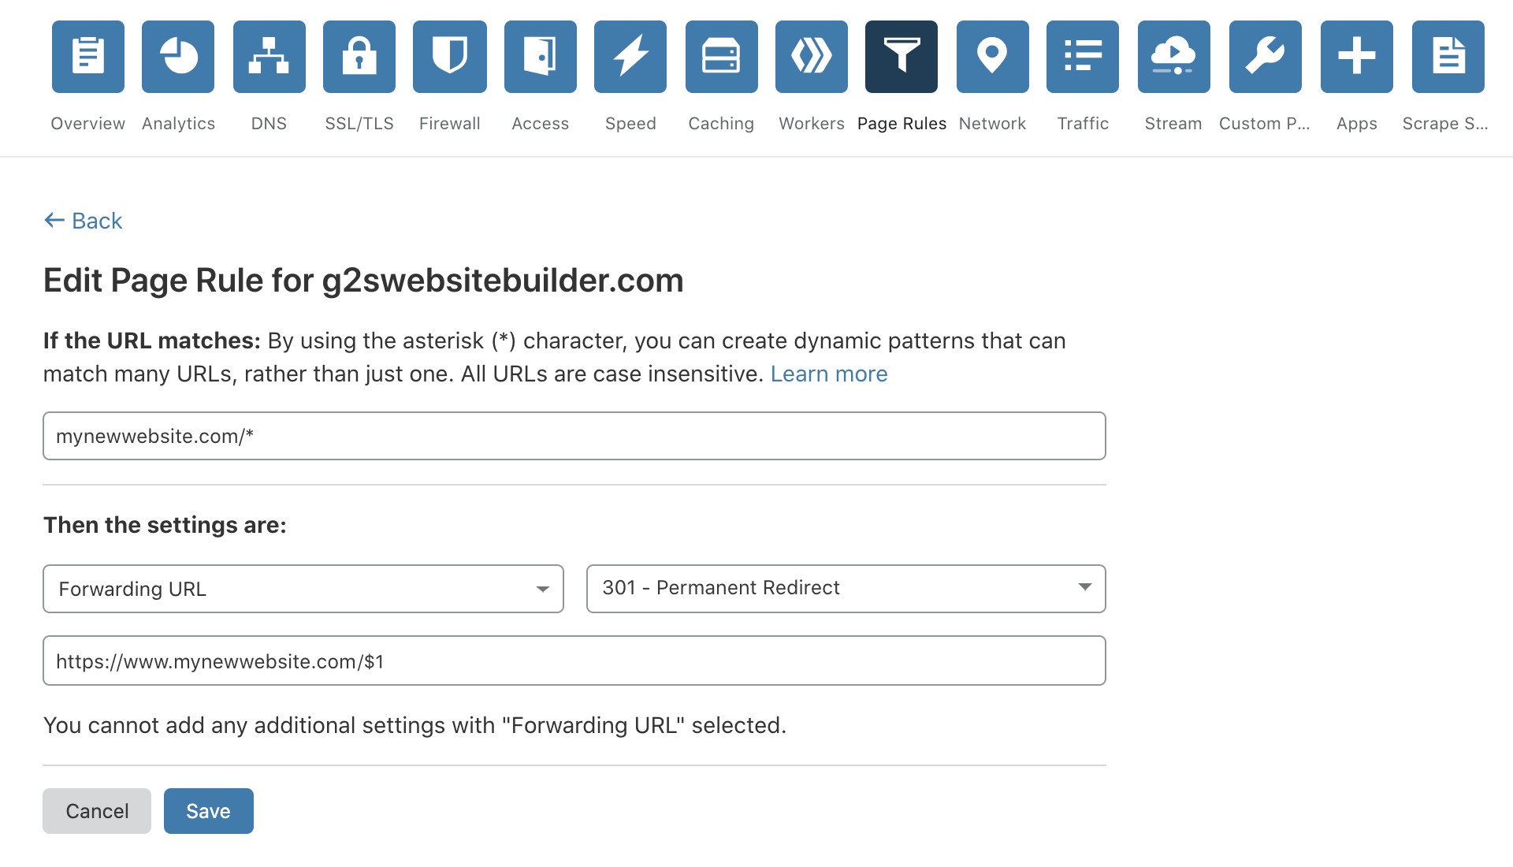Navigate to DNS settings

point(268,58)
